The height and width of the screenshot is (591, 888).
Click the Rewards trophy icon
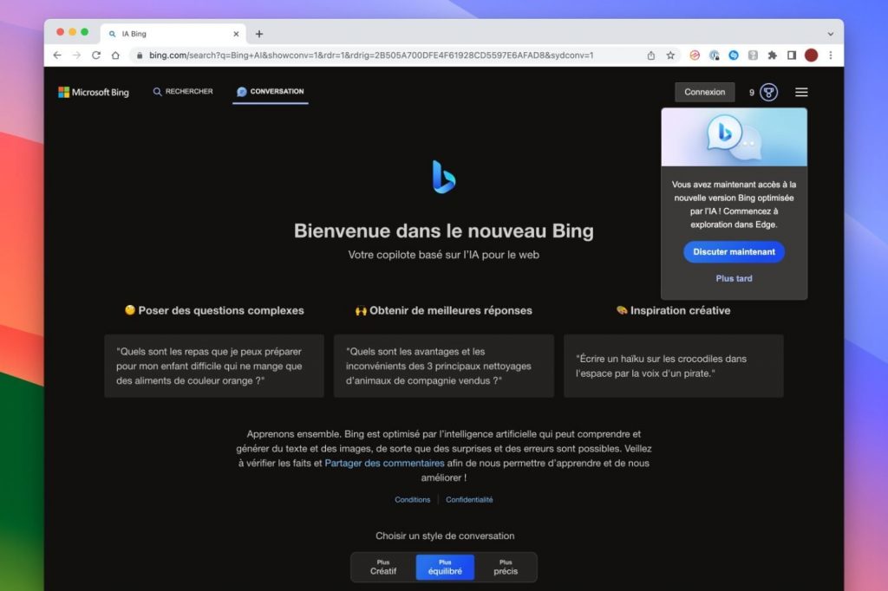coord(768,92)
